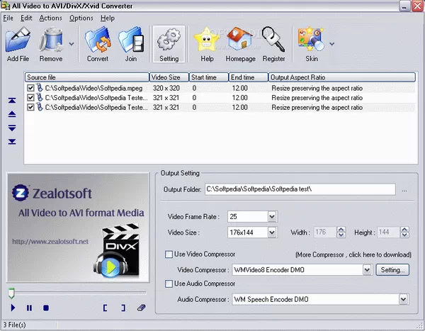This screenshot has width=425, height=331.
Task: Open the Video Frame Rate dropdown
Action: (272, 216)
